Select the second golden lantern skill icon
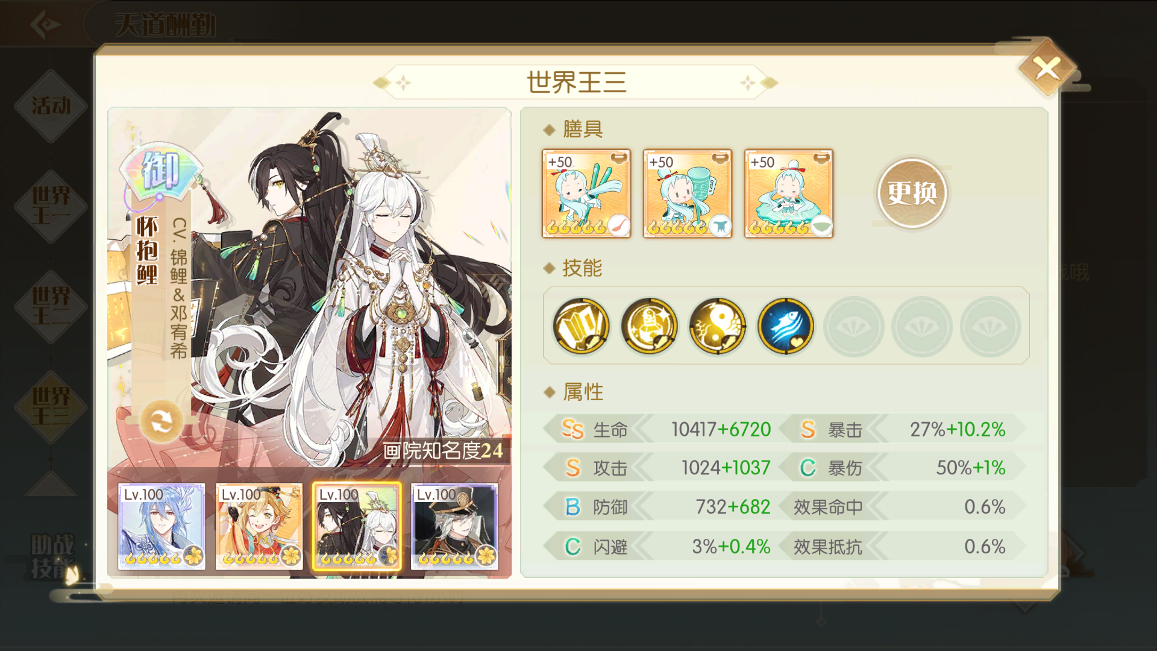1157x651 pixels. point(649,326)
